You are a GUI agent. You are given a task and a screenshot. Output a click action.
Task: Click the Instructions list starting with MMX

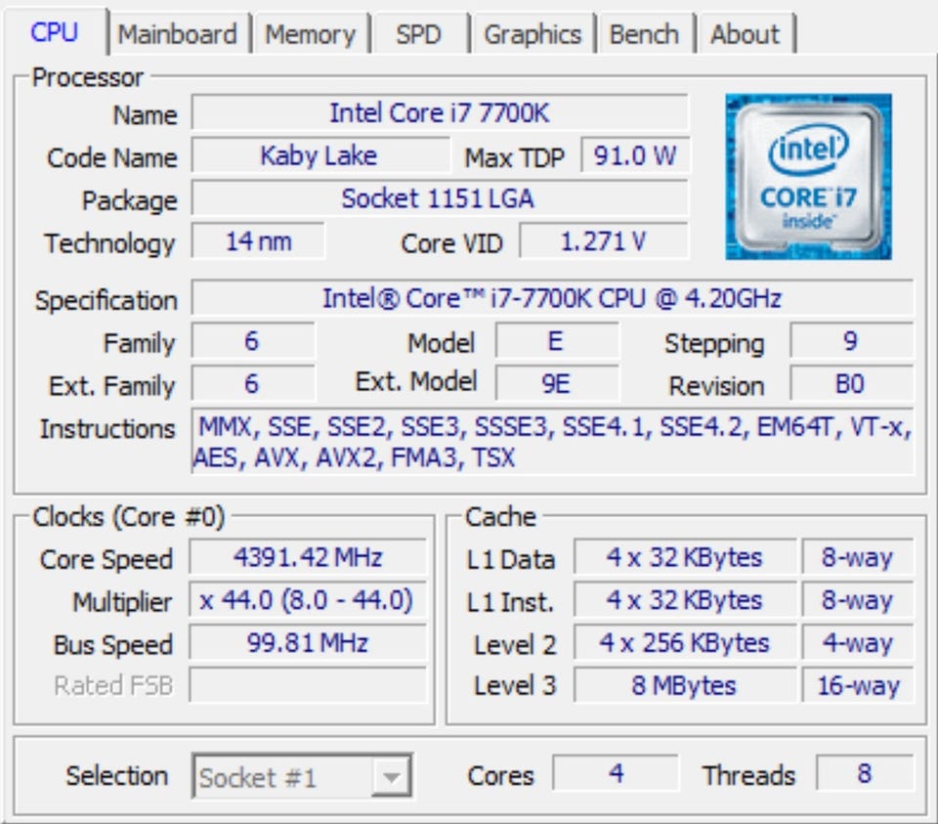click(x=552, y=442)
